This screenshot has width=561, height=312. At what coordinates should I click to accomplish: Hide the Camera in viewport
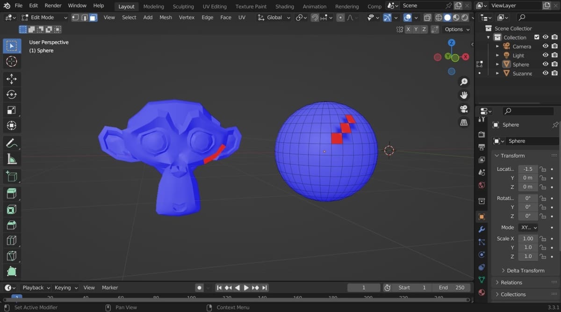click(545, 46)
